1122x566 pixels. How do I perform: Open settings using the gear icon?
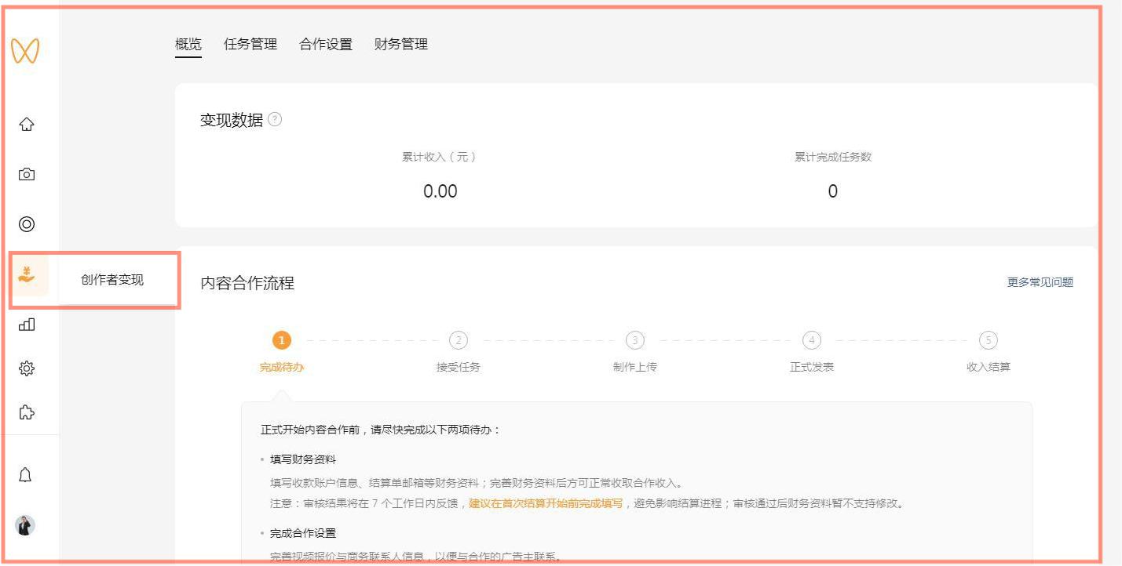[x=26, y=367]
